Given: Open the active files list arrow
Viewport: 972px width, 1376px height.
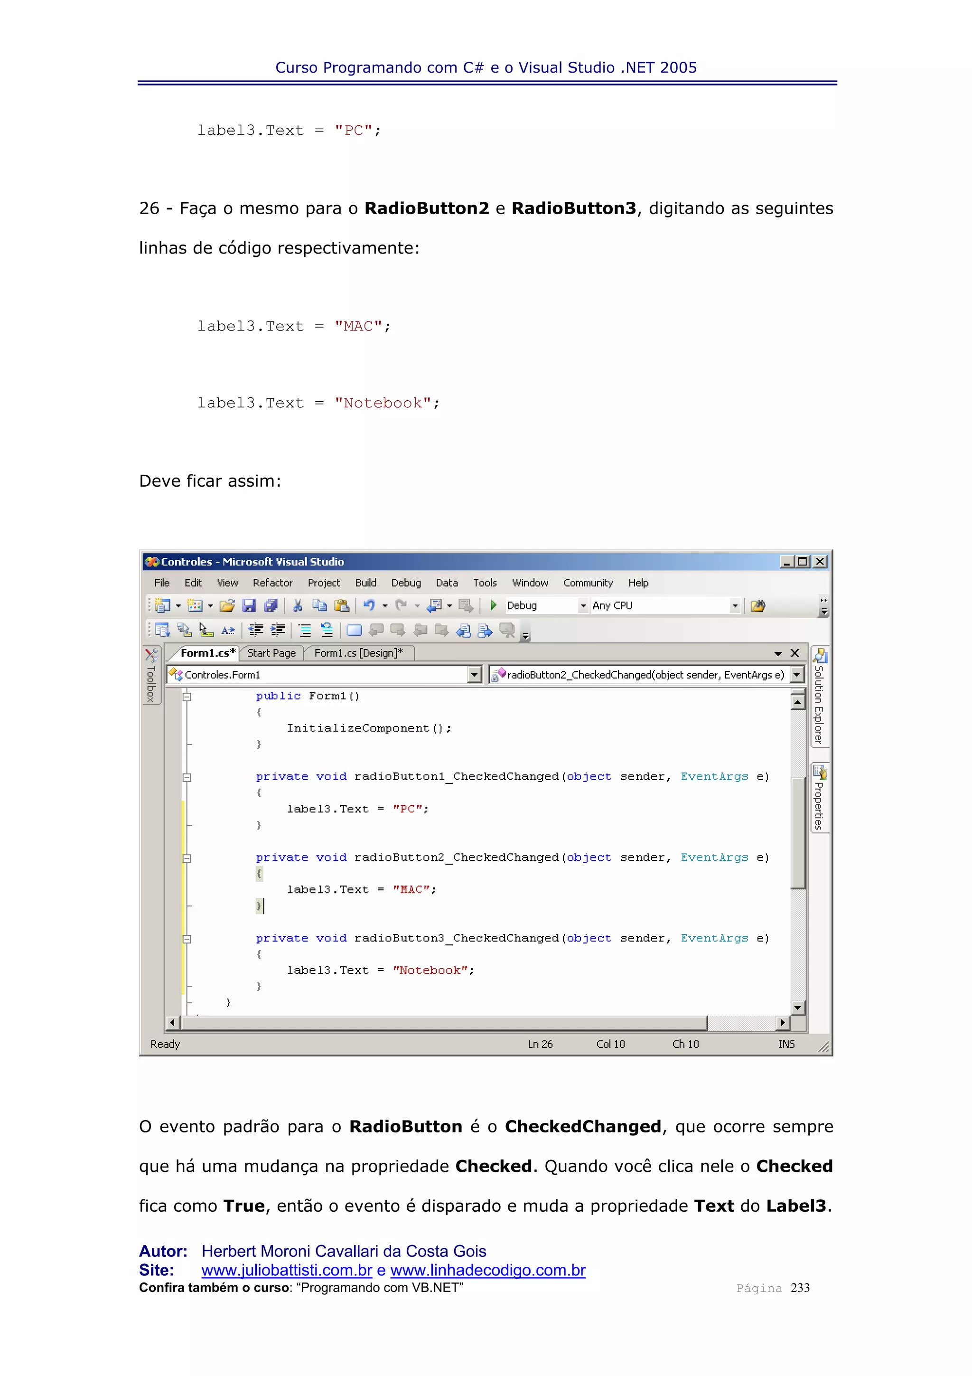Looking at the screenshot, I should [x=778, y=653].
